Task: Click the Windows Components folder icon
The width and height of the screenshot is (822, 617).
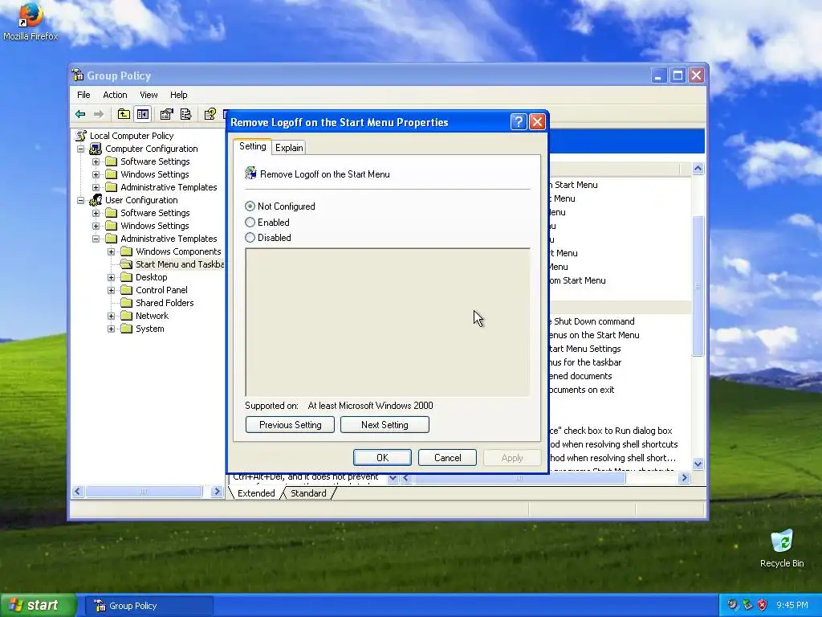Action: point(126,251)
